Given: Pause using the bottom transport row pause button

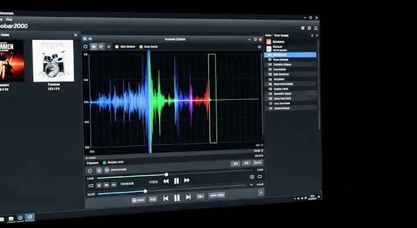Looking at the screenshot, I should coord(177,198).
